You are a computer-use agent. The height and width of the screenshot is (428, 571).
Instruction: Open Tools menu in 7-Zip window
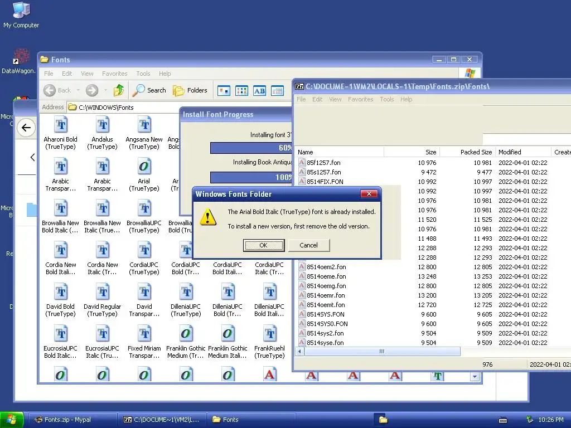pyautogui.click(x=387, y=99)
